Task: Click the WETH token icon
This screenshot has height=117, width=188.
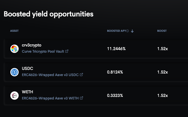Action: [x=14, y=96]
